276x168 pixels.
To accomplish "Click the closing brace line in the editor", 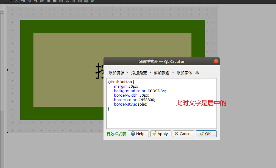I will pyautogui.click(x=109, y=109).
